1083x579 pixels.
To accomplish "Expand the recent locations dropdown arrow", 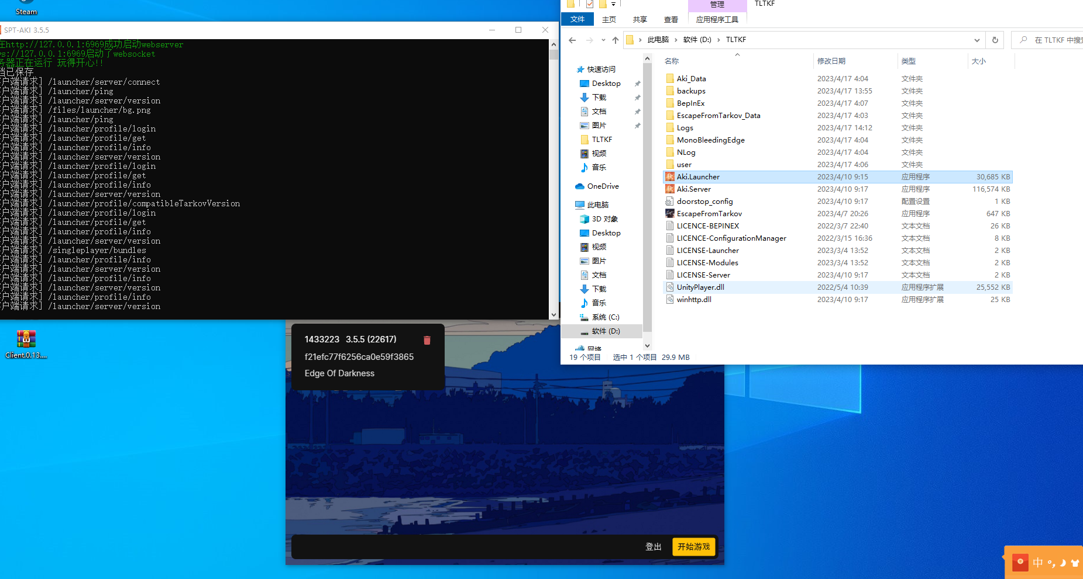I will [603, 40].
